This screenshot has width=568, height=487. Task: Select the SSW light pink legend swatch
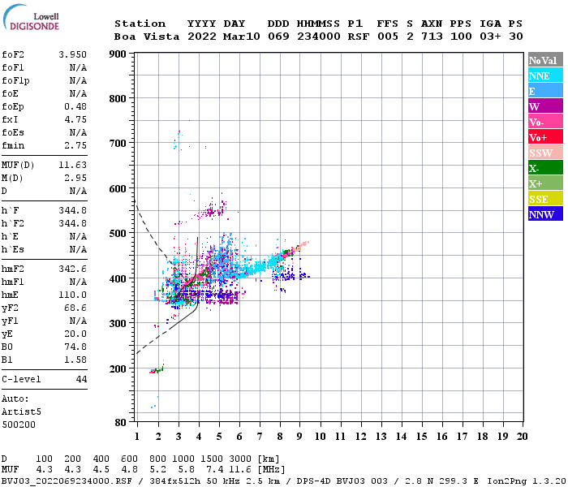point(545,153)
